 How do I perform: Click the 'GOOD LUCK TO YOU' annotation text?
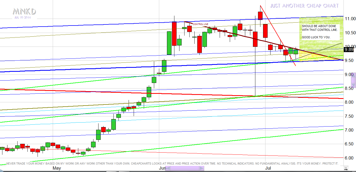pyautogui.click(x=316, y=37)
